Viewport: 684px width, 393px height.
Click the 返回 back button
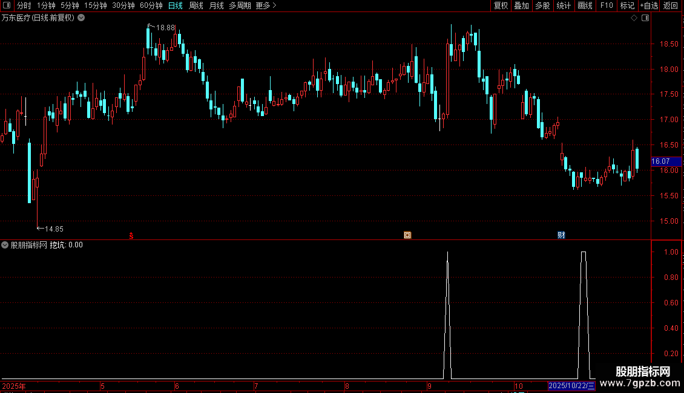pos(671,5)
